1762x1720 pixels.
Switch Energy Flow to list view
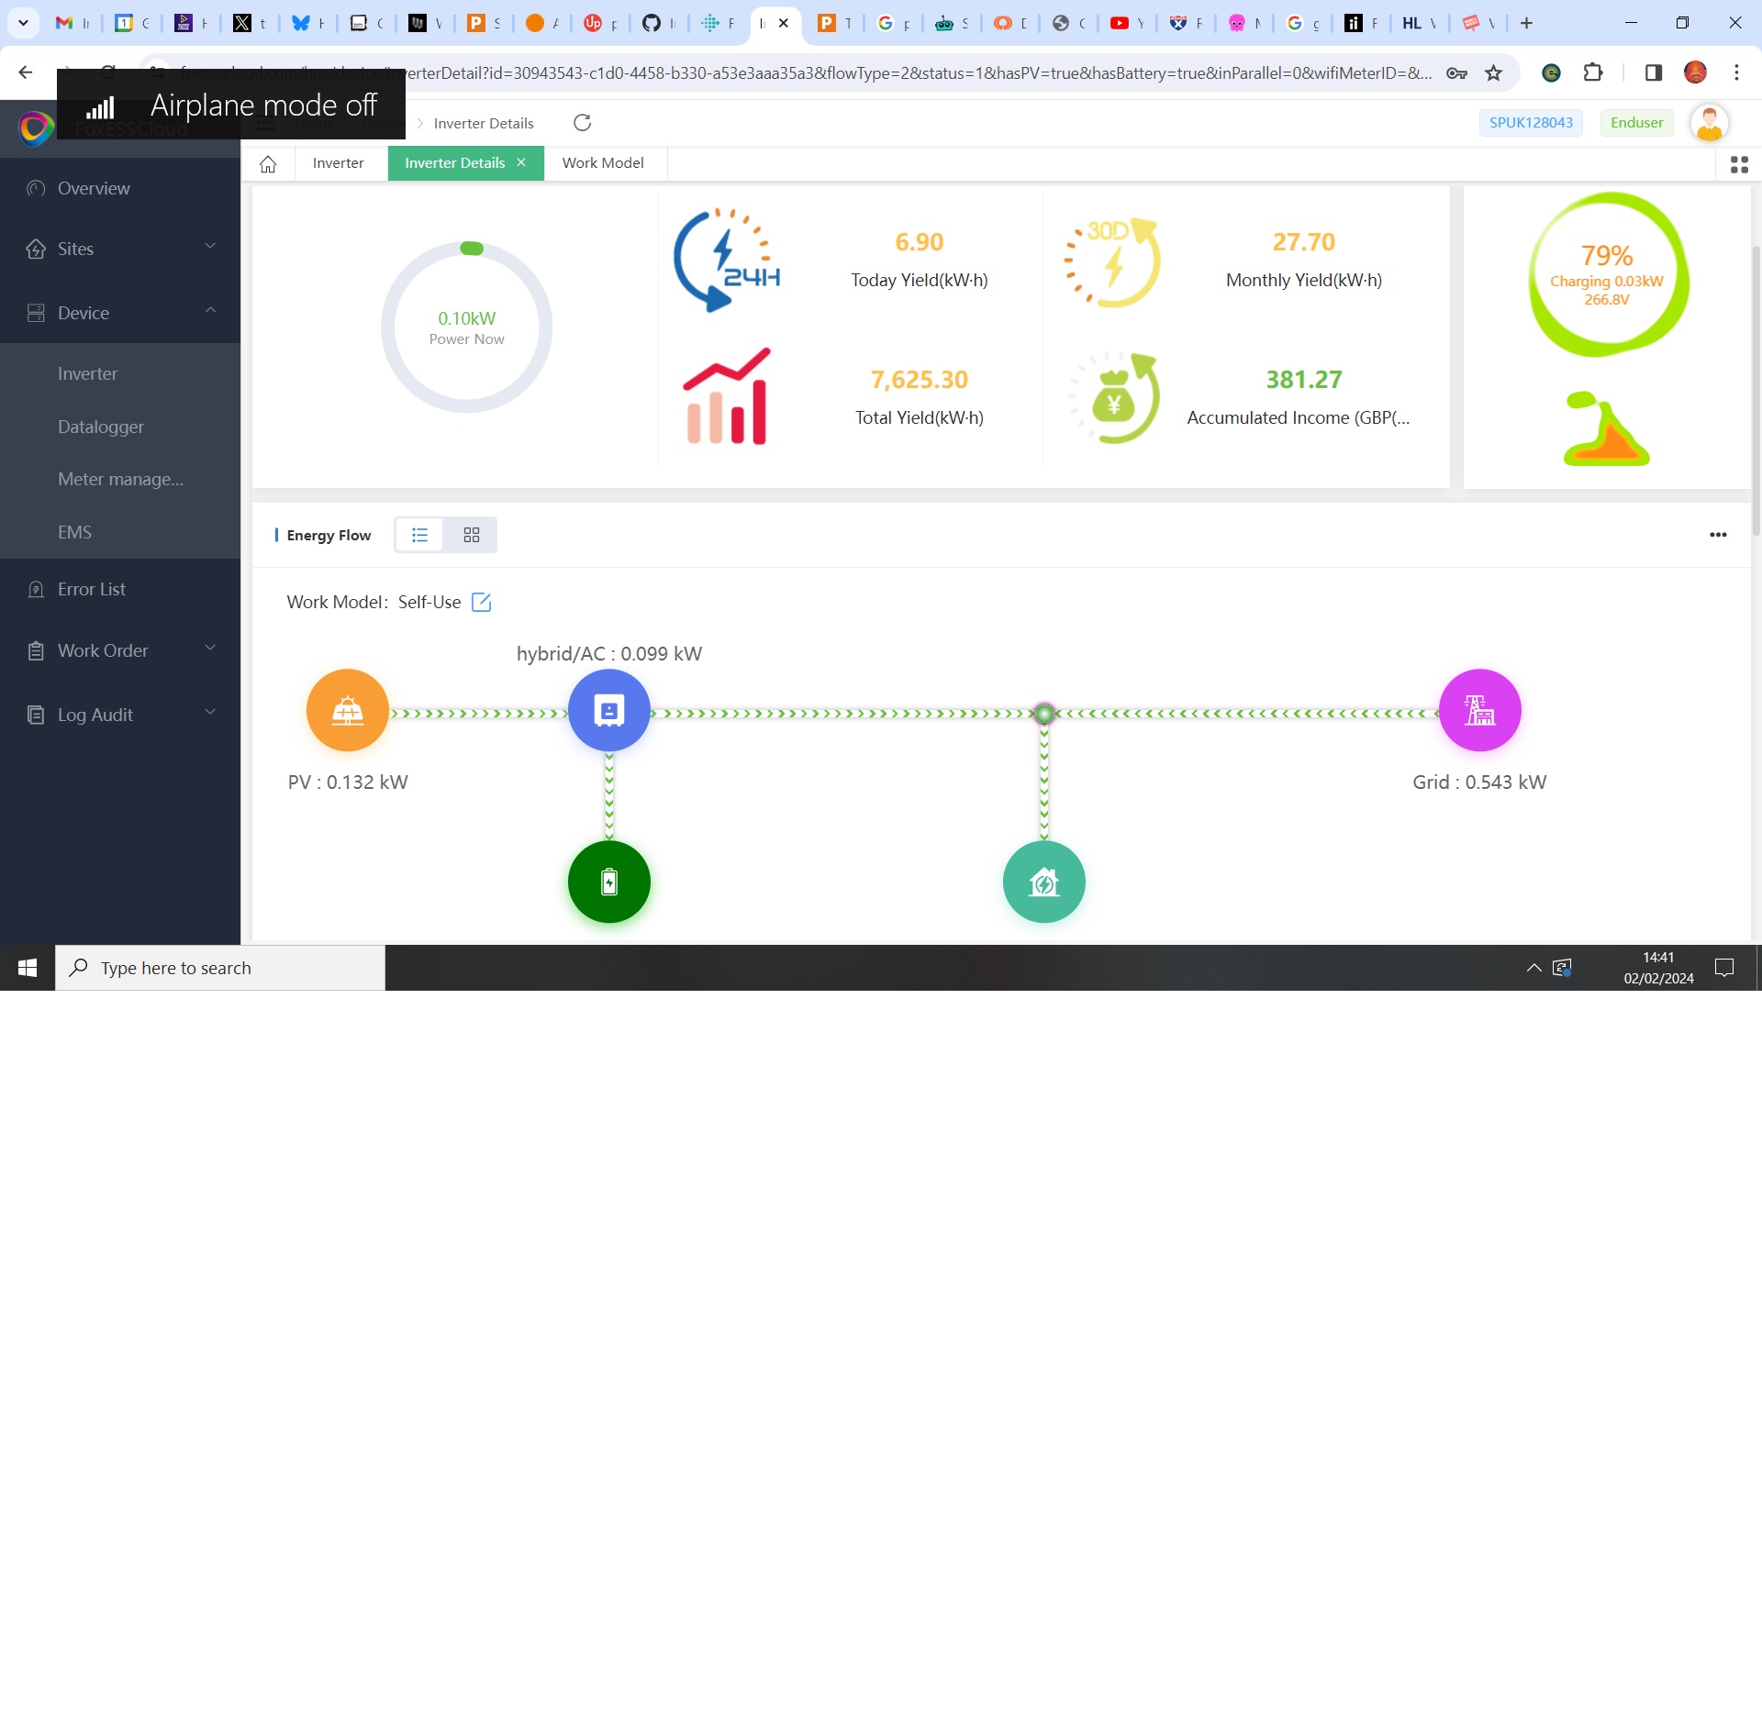(x=420, y=536)
